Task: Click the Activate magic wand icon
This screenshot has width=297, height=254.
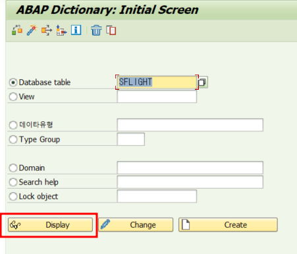Action: click(32, 30)
